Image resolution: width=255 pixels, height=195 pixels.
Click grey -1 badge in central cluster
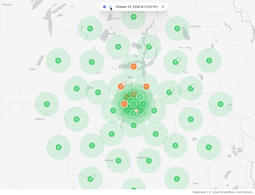click(x=136, y=110)
